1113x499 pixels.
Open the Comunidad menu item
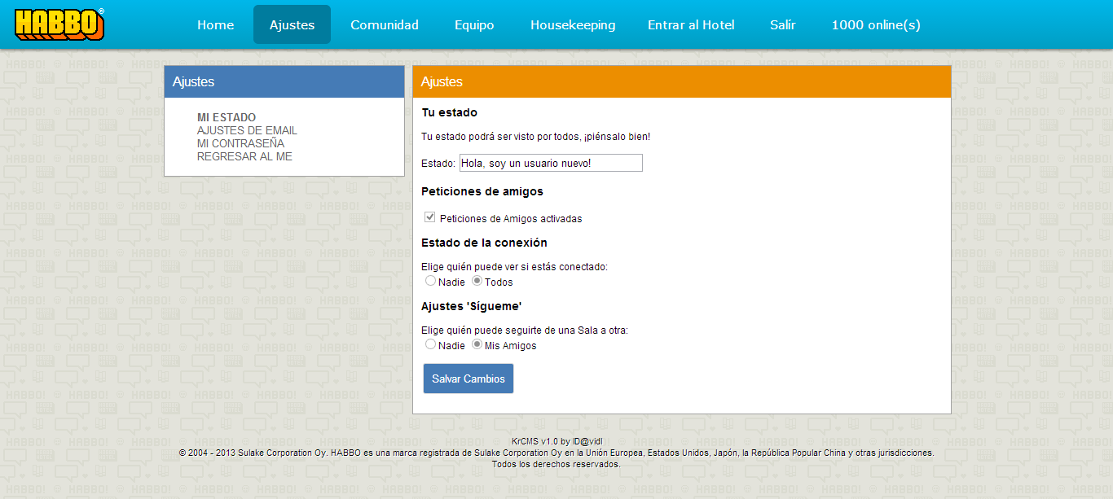tap(385, 25)
